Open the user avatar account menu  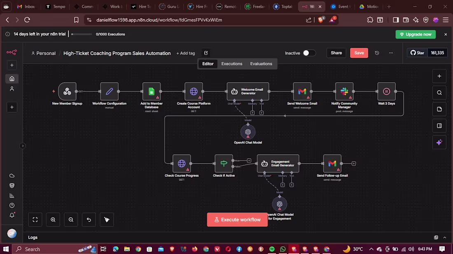[x=12, y=233]
